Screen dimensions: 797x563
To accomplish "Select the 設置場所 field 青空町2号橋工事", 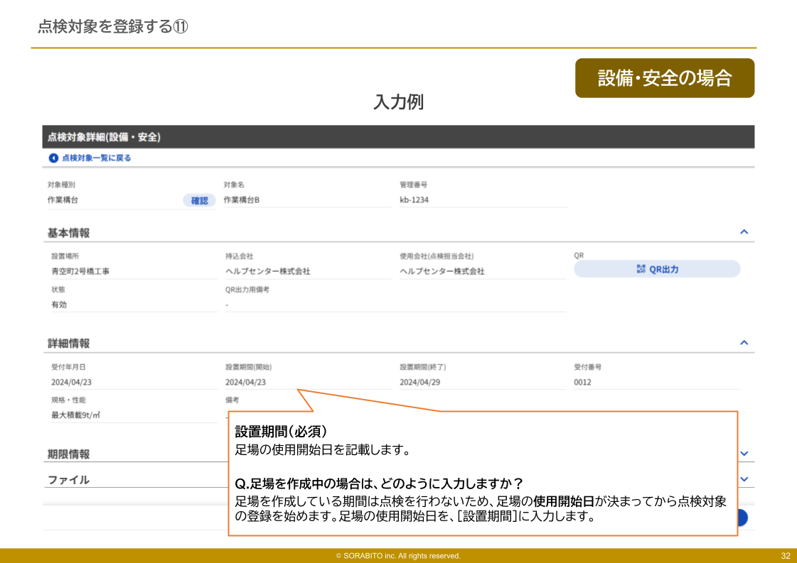I will coord(82,272).
